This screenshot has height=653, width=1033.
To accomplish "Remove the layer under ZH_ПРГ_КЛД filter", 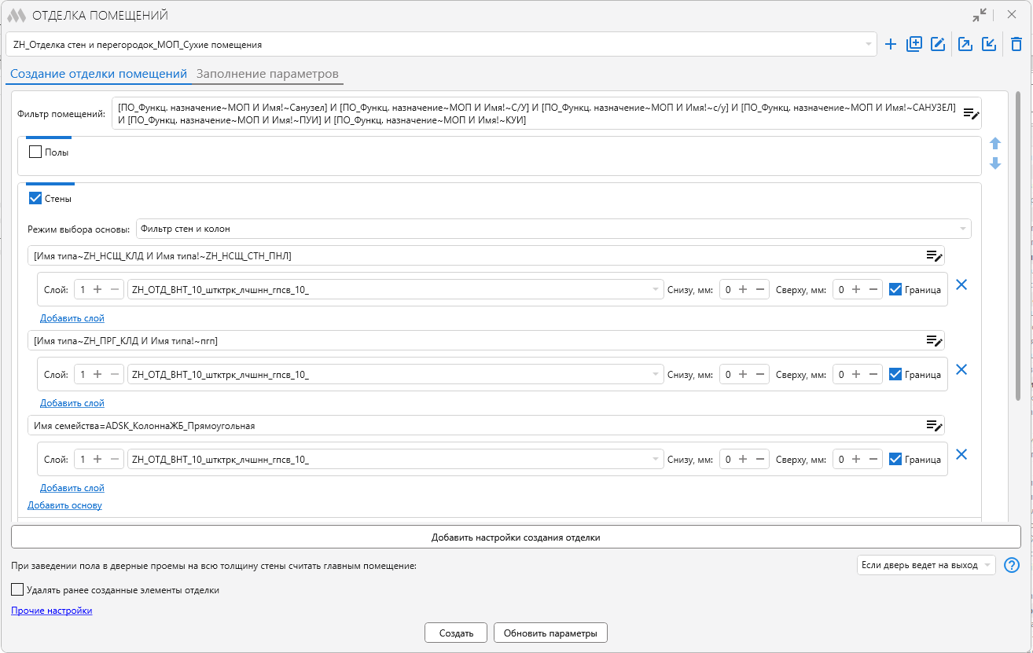I will (x=961, y=369).
